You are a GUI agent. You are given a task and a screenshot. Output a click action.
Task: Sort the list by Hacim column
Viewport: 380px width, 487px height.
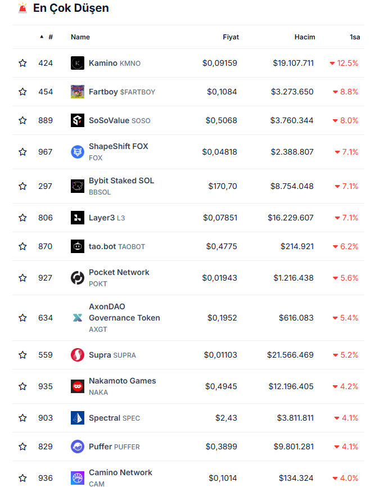(x=305, y=37)
